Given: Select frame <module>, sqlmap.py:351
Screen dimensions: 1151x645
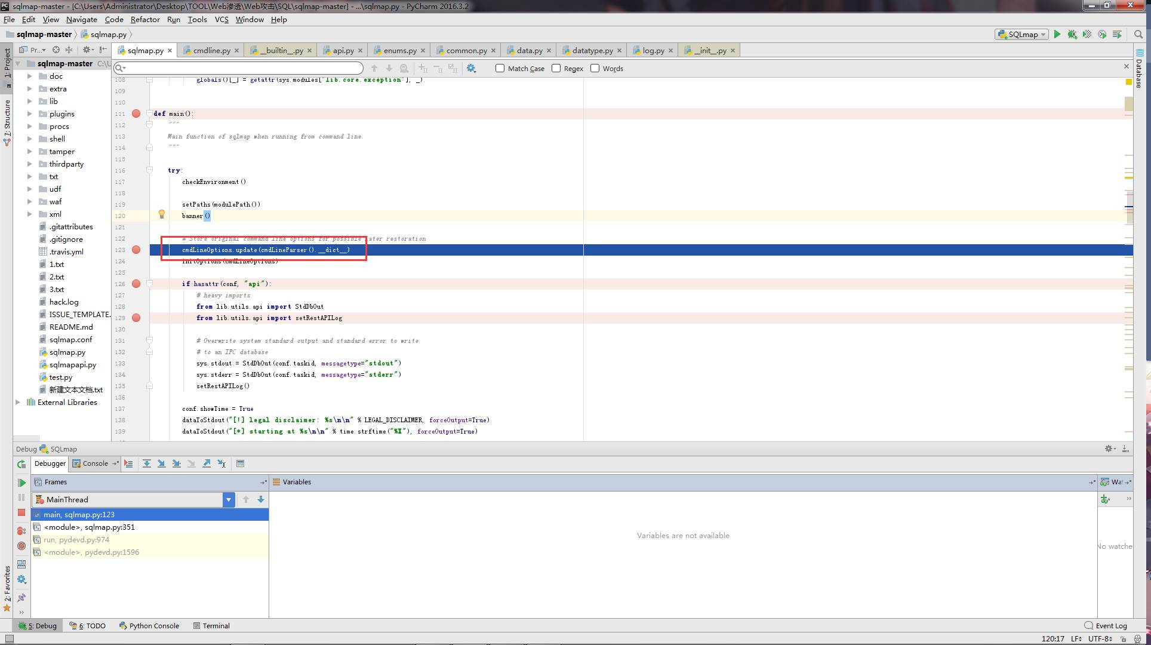Looking at the screenshot, I should click(150, 527).
